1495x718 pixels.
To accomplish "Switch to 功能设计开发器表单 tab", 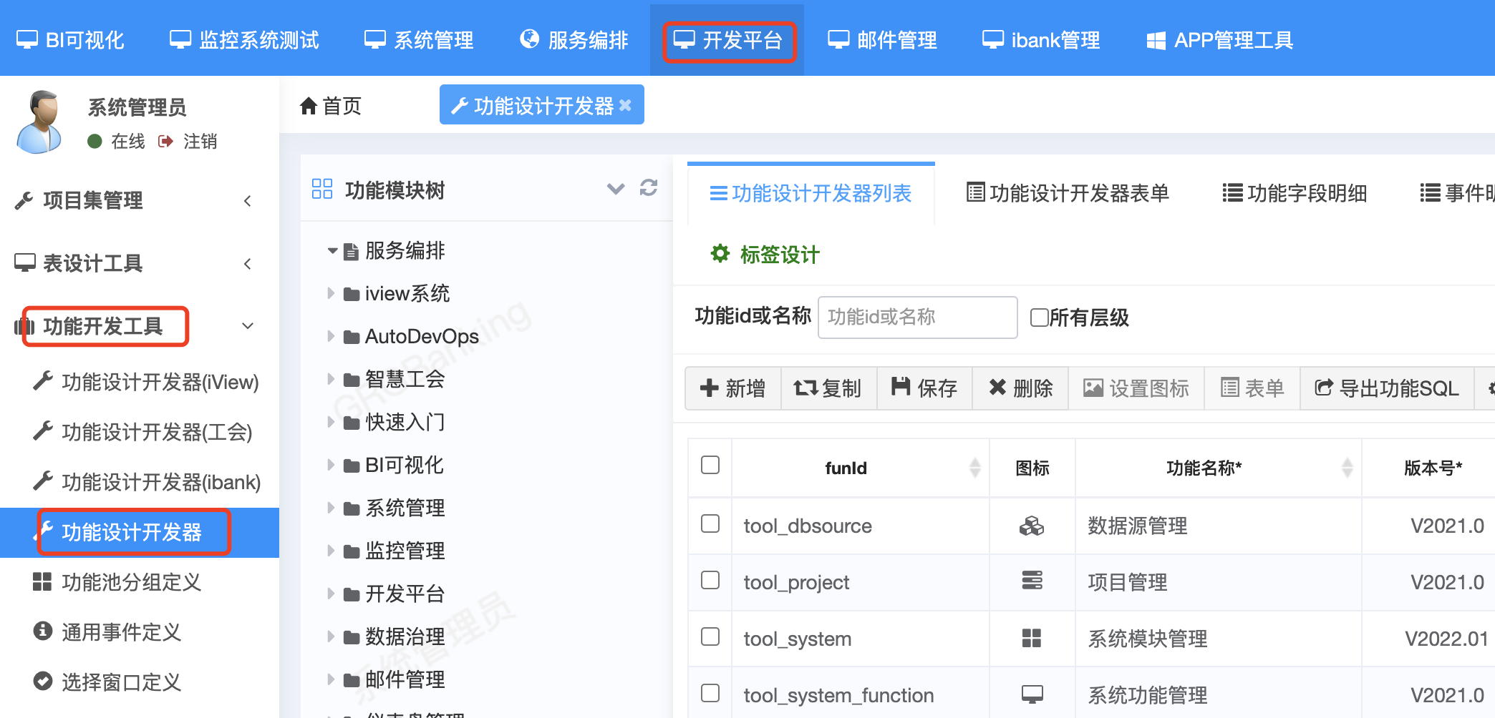I will [x=1068, y=193].
